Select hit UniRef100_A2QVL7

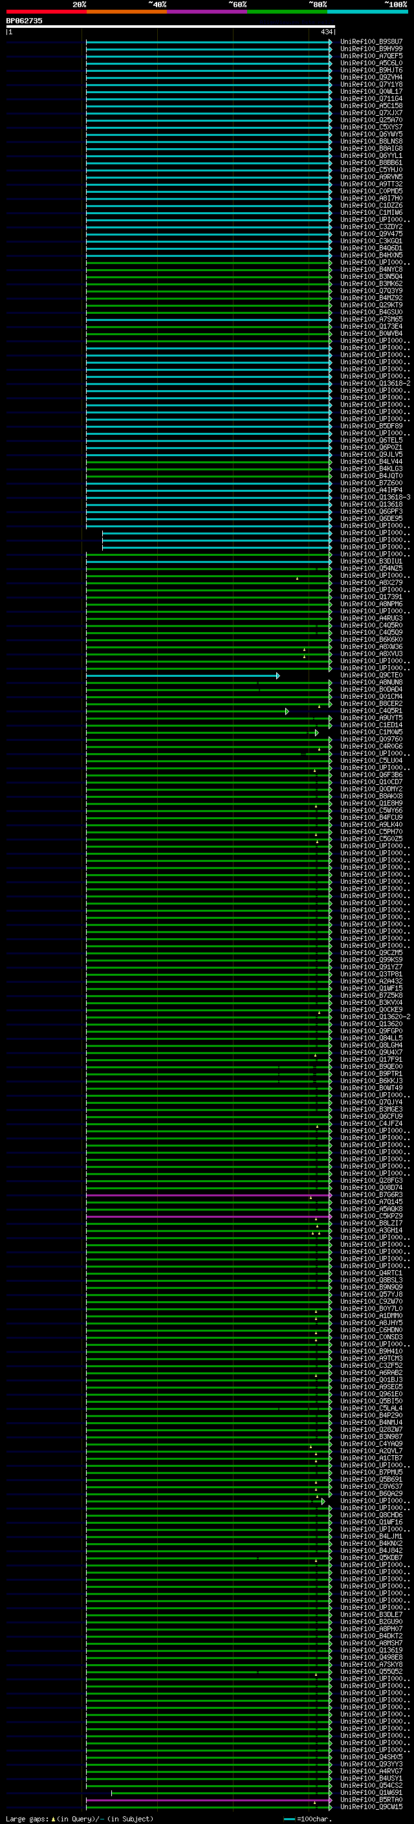click(371, 1451)
